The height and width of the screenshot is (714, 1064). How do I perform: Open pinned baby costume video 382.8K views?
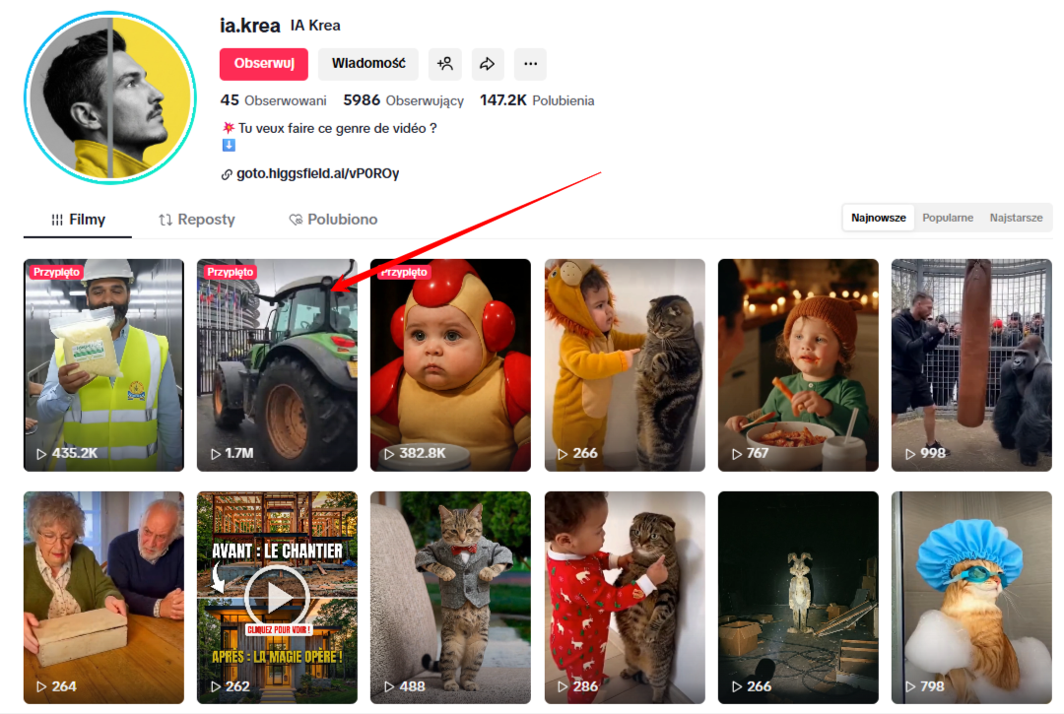450,364
